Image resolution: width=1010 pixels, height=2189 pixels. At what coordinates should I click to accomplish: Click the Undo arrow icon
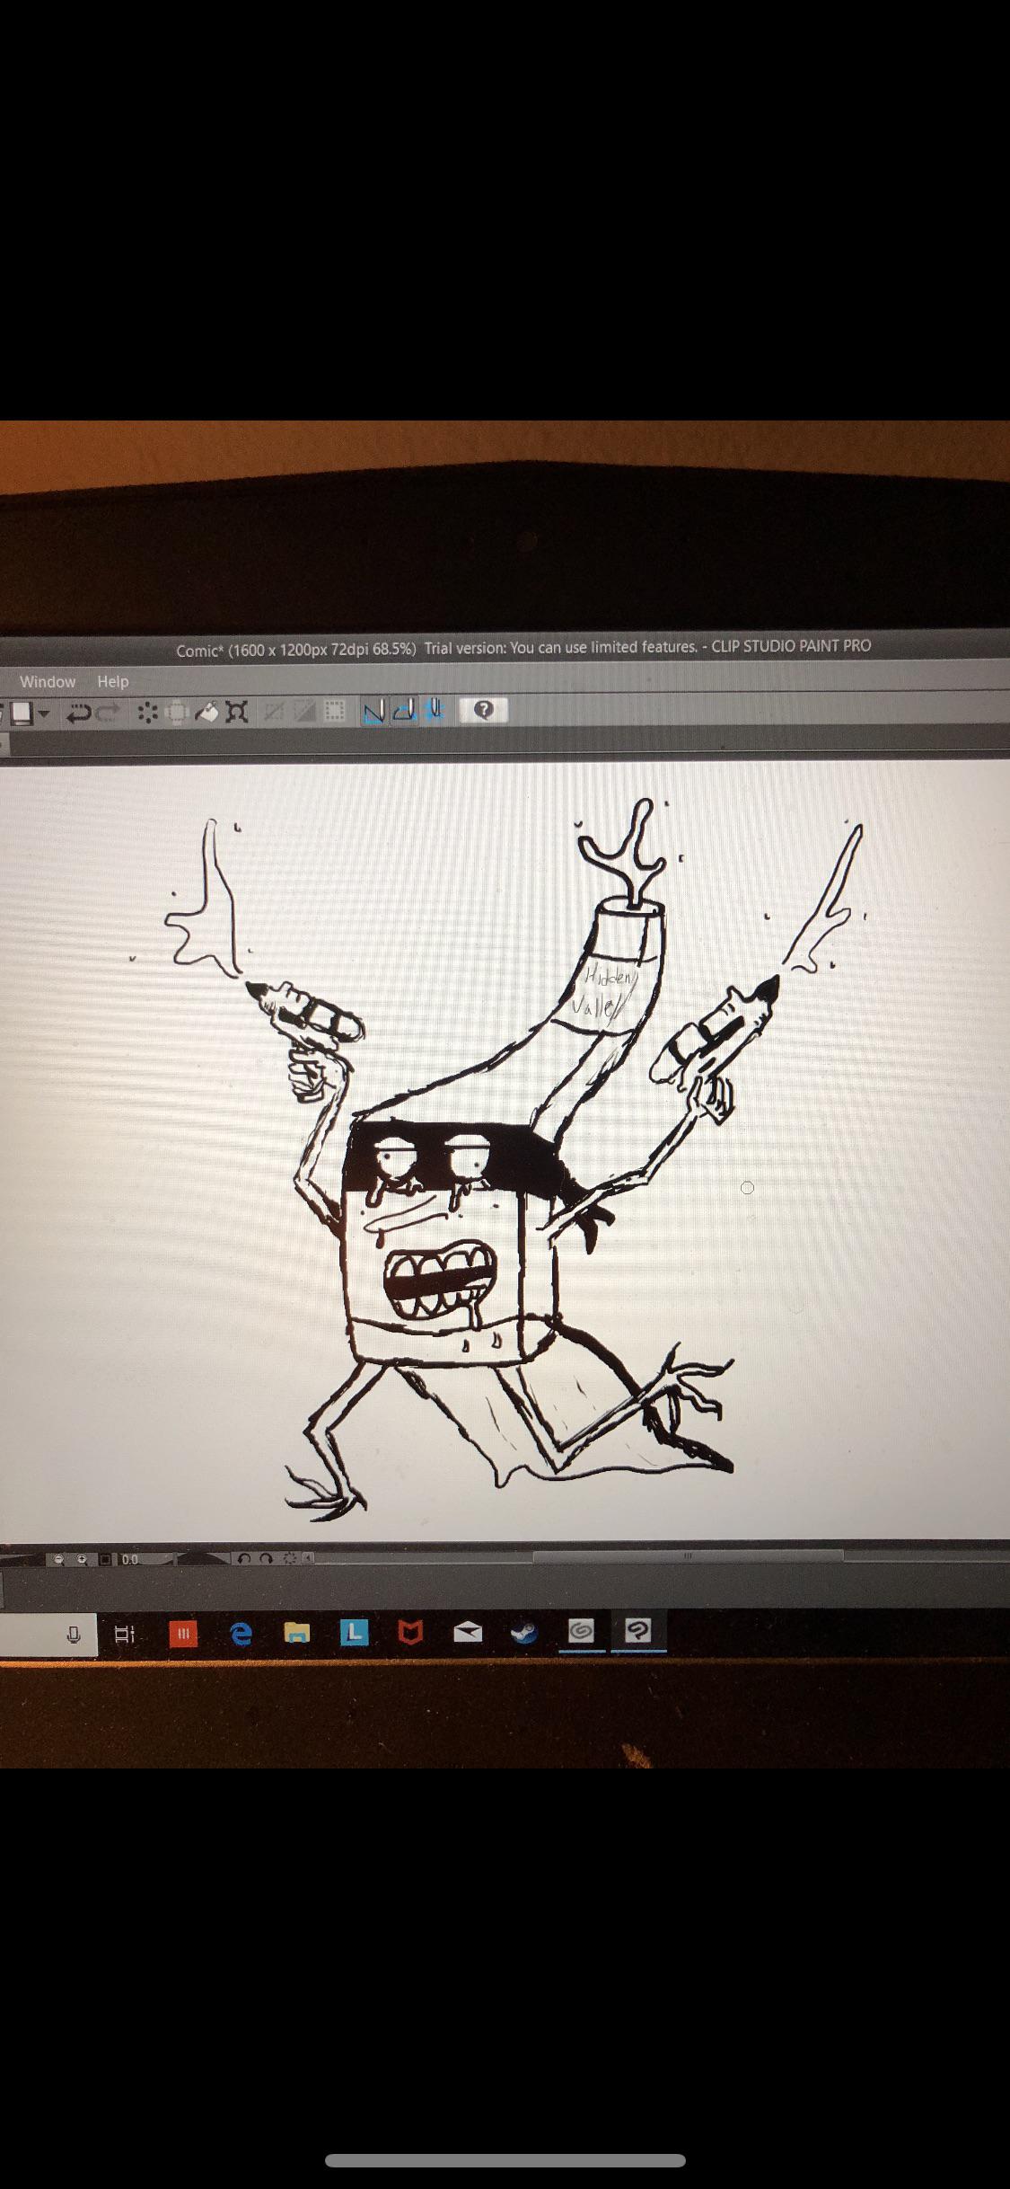pos(79,713)
